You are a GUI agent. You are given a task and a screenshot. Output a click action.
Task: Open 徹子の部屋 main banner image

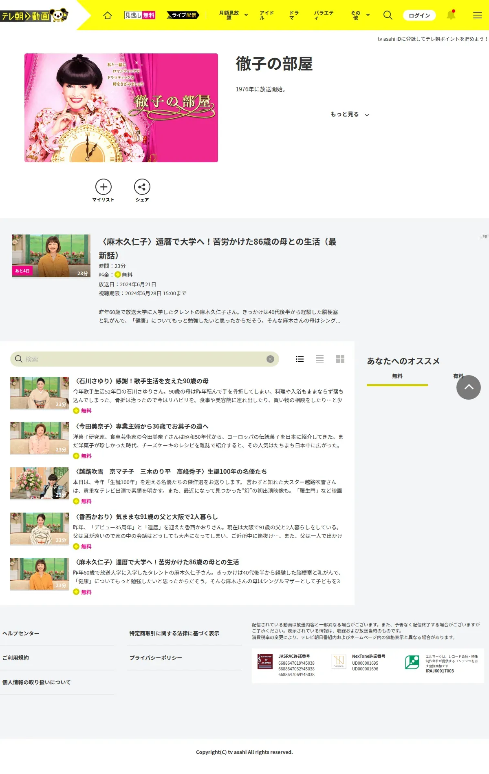[x=121, y=108]
